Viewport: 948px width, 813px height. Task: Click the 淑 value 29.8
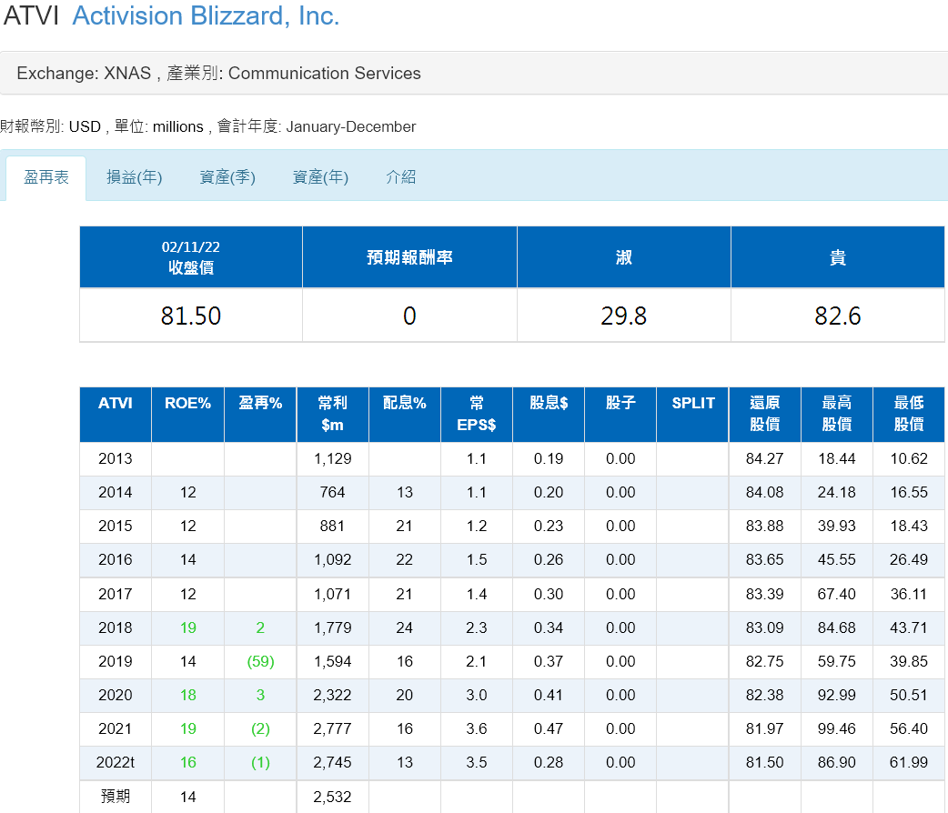624,316
